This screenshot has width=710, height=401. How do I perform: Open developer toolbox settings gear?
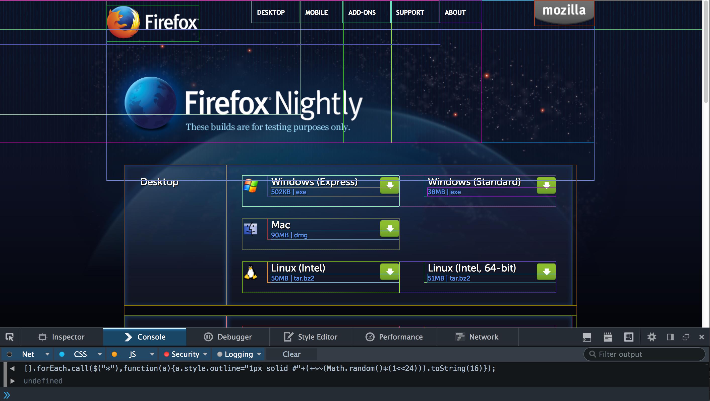pyautogui.click(x=652, y=337)
